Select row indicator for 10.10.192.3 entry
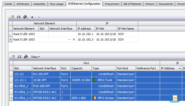Viewport: 185px width, 106px height. pyautogui.click(x=10, y=39)
